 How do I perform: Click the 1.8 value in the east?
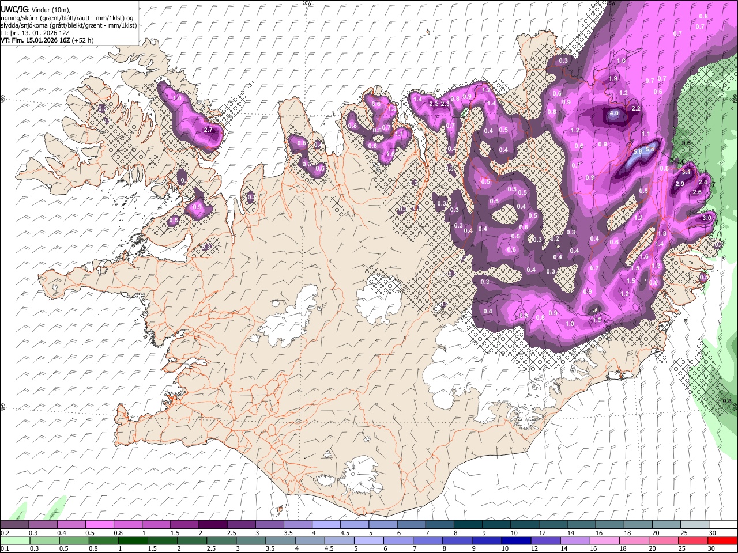pos(662,233)
